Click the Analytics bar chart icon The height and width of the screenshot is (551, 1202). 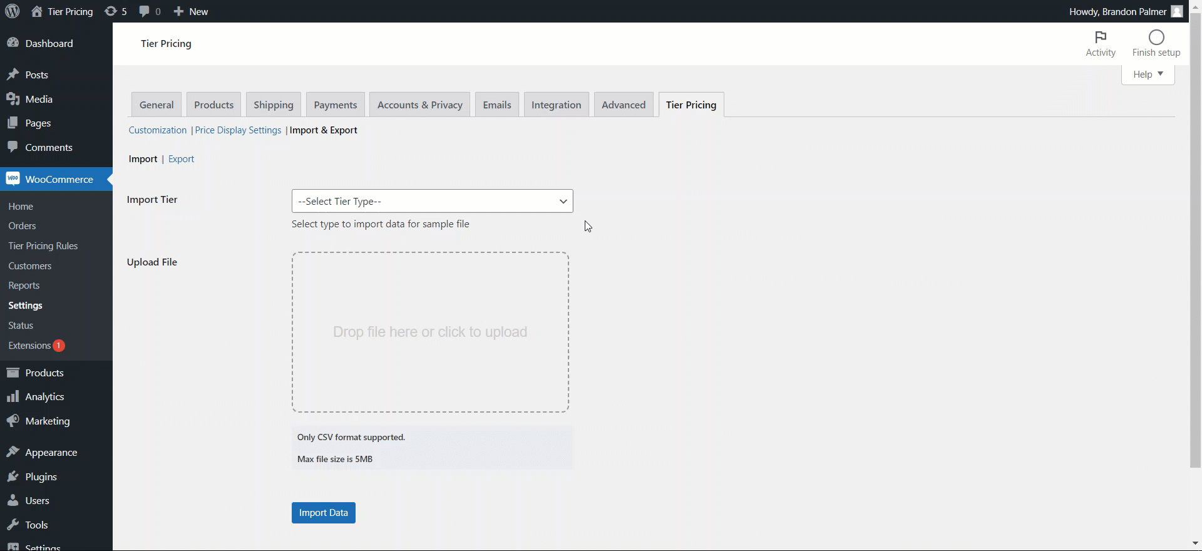pos(13,396)
